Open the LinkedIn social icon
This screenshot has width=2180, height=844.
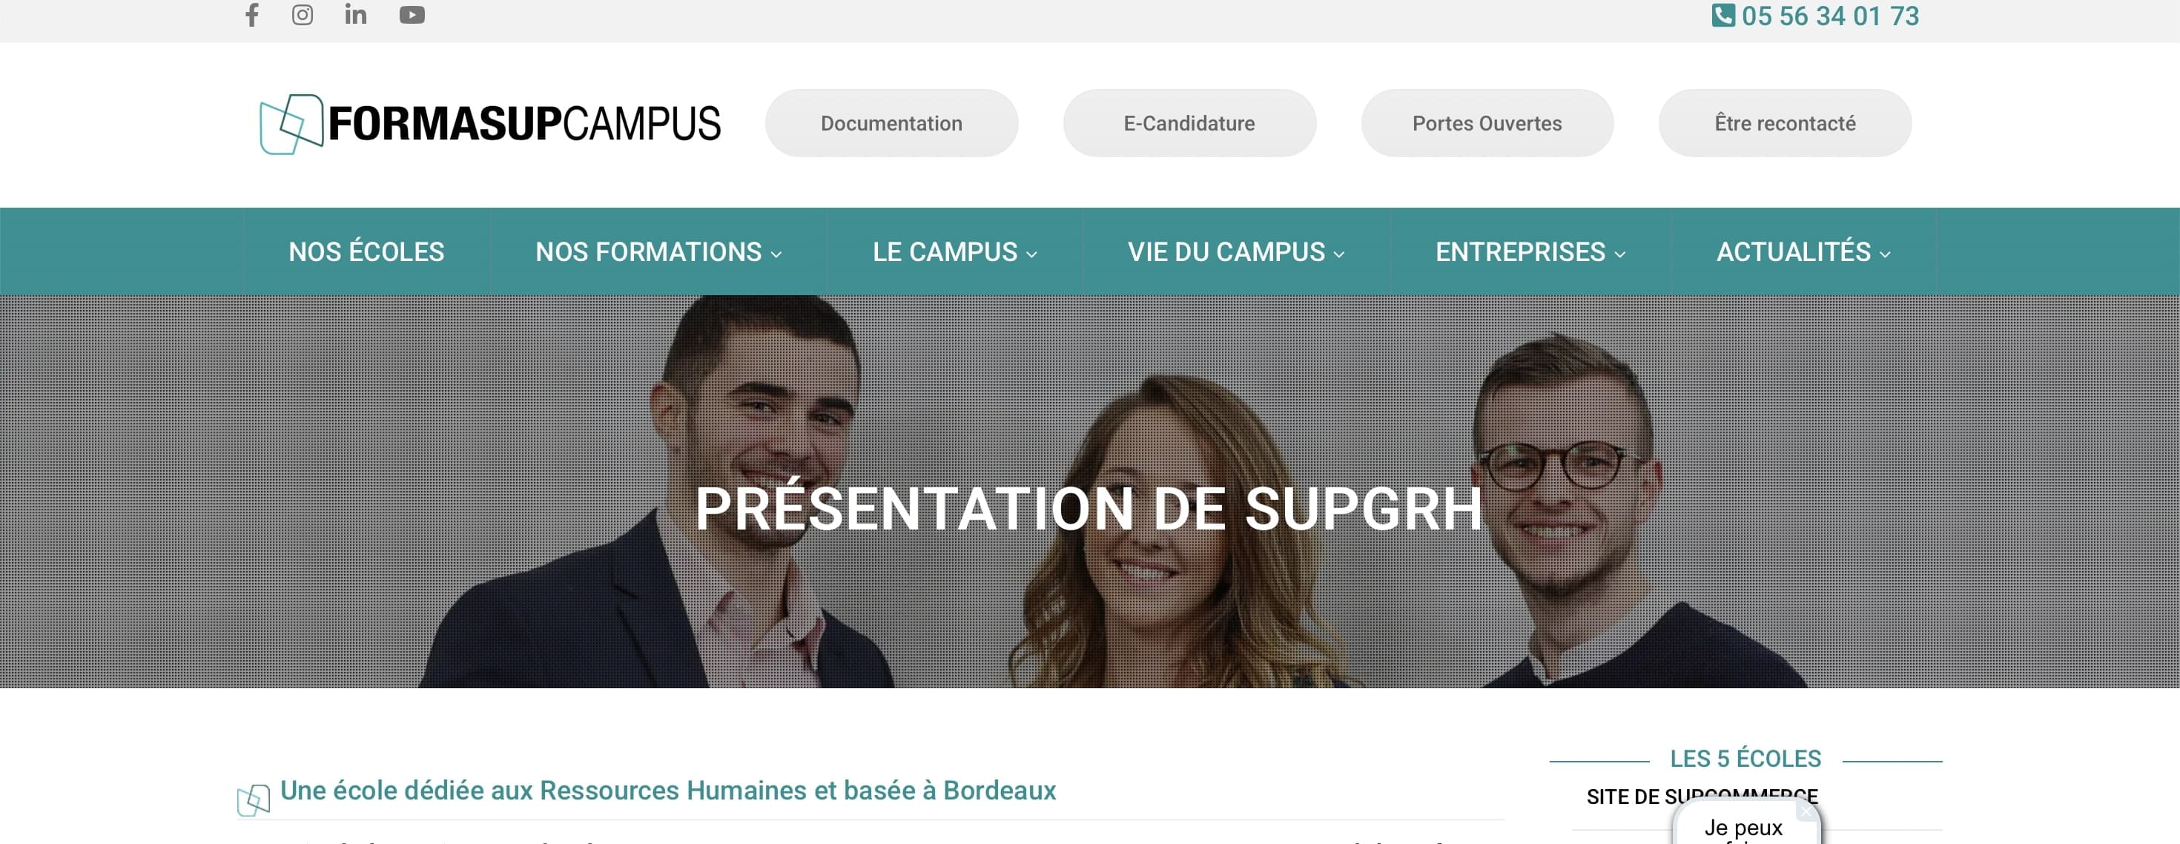(355, 14)
